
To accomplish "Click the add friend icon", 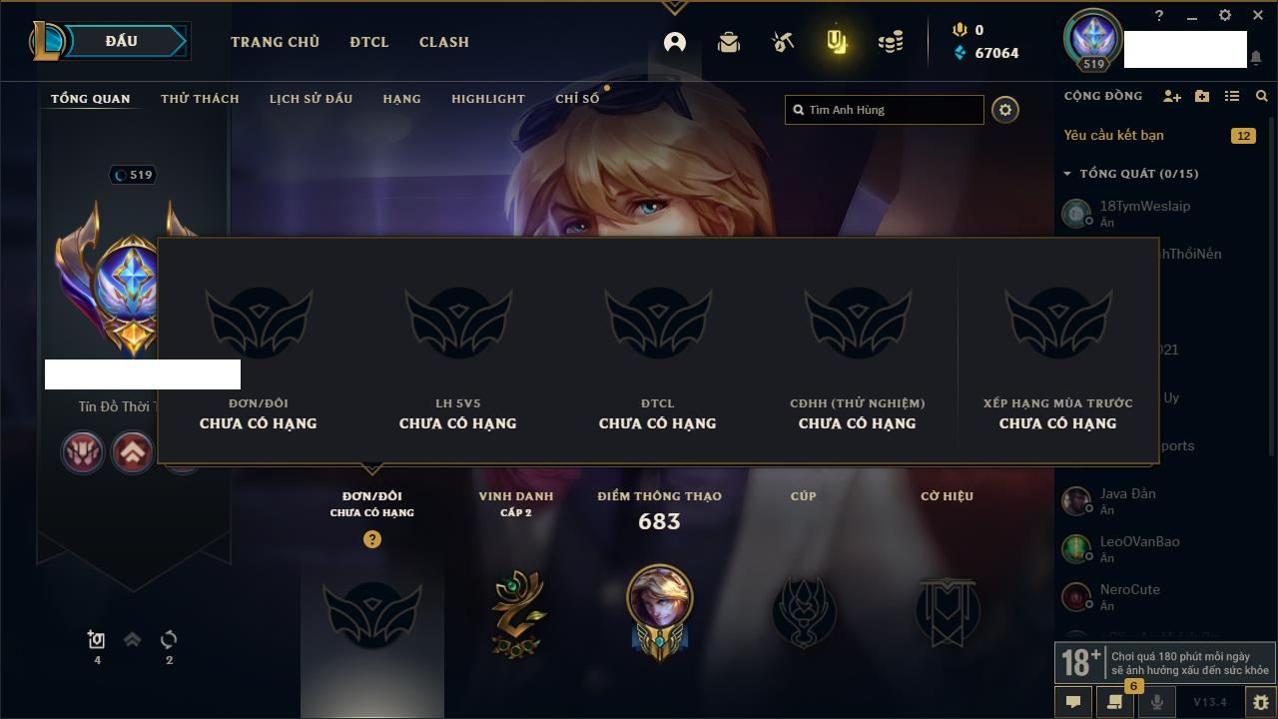I will pos(1172,96).
